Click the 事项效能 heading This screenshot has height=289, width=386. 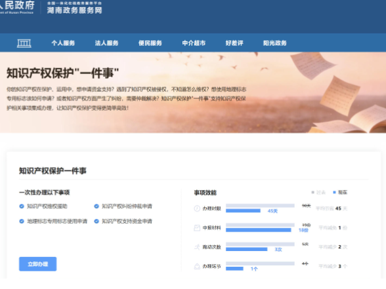coord(205,193)
